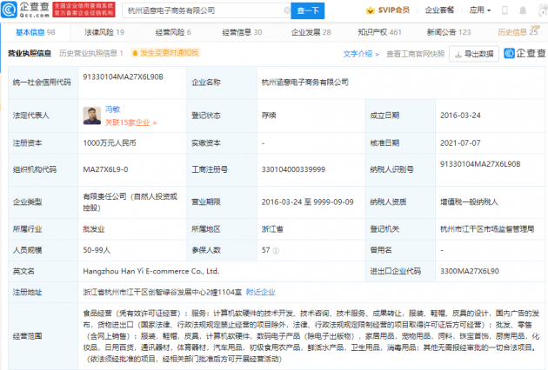Image resolution: width=548 pixels, height=370 pixels.
Task: Switch to the 法律风险 tab
Action: (x=104, y=32)
